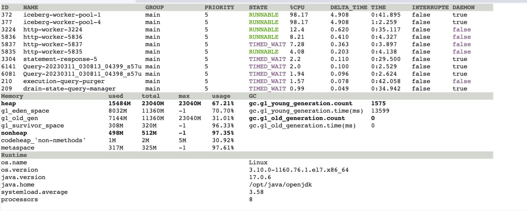Click the Memory section header
Image resolution: width=527 pixels, height=211 pixels.
coord(12,96)
